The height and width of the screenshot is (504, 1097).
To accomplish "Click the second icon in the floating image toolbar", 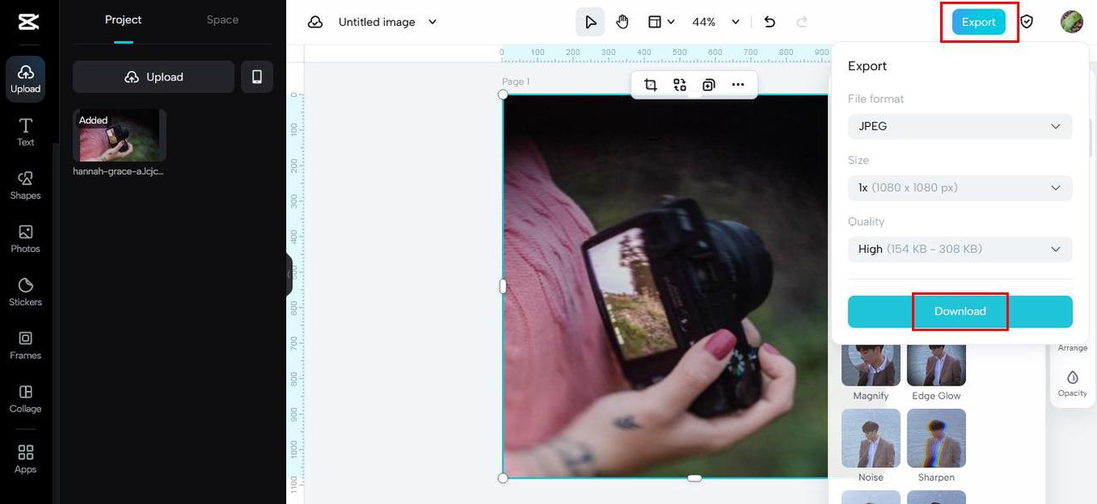I will click(x=680, y=85).
